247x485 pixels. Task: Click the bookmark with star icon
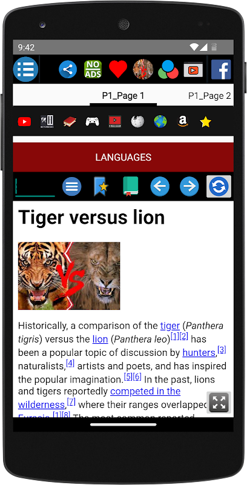click(x=101, y=187)
